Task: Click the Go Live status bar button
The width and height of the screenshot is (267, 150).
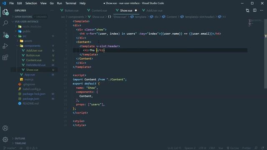Action: point(233,148)
